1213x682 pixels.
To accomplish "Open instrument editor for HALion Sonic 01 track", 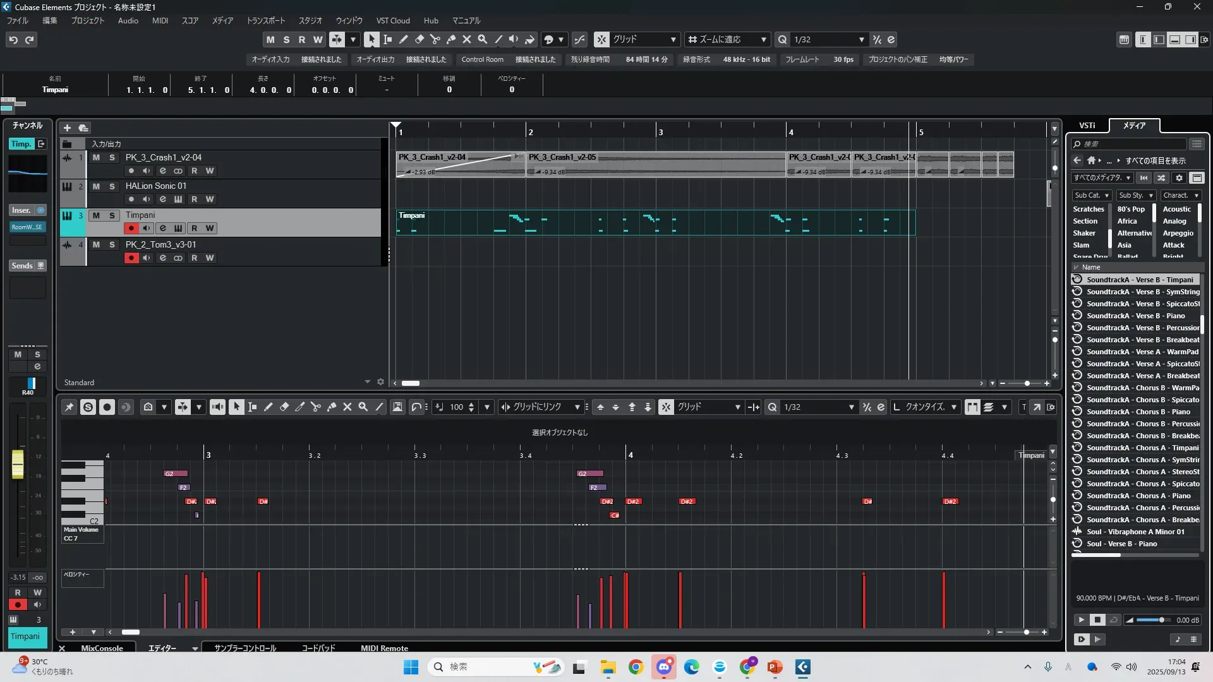I will tap(178, 200).
